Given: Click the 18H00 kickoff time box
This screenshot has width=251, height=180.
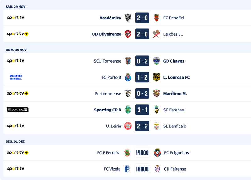Looking at the screenshot, I should 142,169.
